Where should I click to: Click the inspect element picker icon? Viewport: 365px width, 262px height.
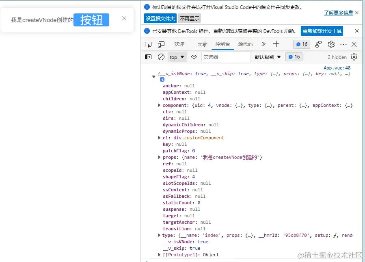(x=148, y=44)
